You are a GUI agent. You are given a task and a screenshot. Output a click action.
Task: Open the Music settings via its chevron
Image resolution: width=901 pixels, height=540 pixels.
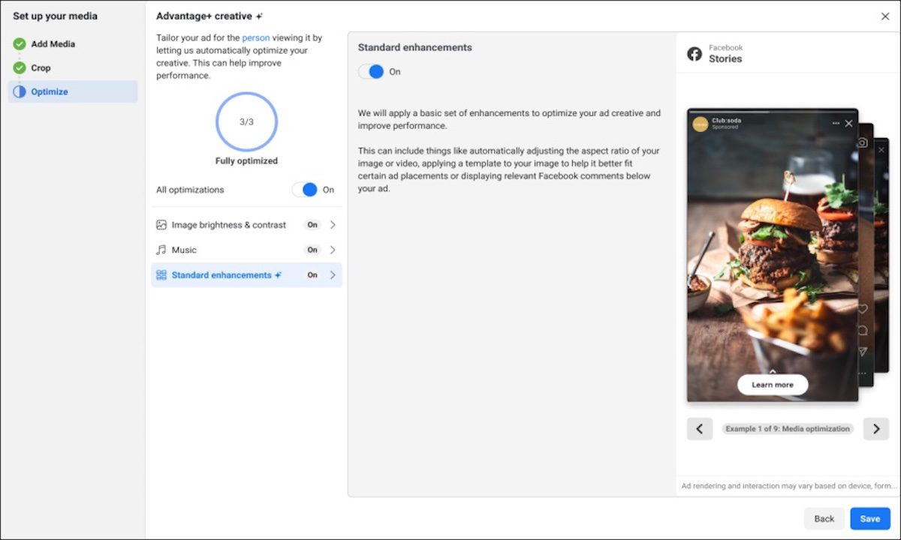tap(333, 250)
